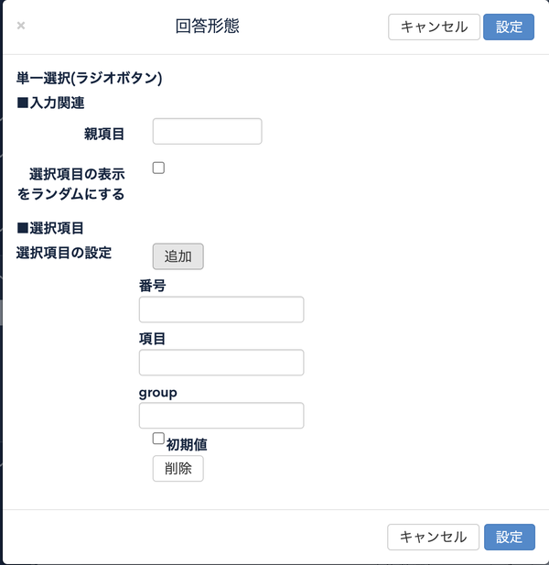549x565 pixels.
Task: Click into the 番号 input field
Action: pyautogui.click(x=221, y=310)
